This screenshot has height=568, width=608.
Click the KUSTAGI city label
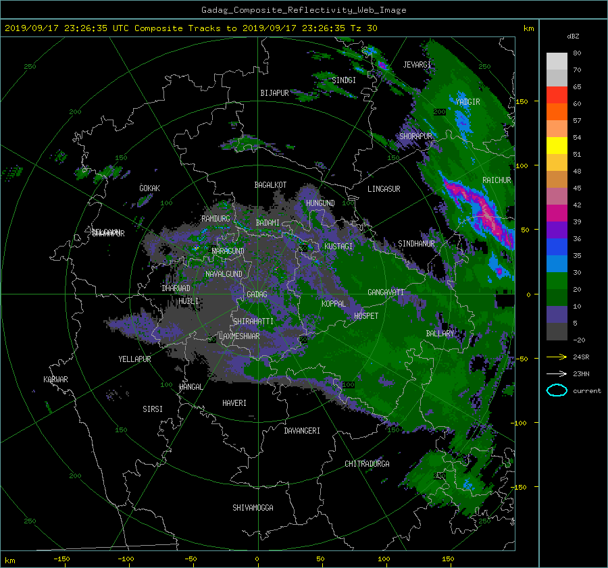point(338,247)
